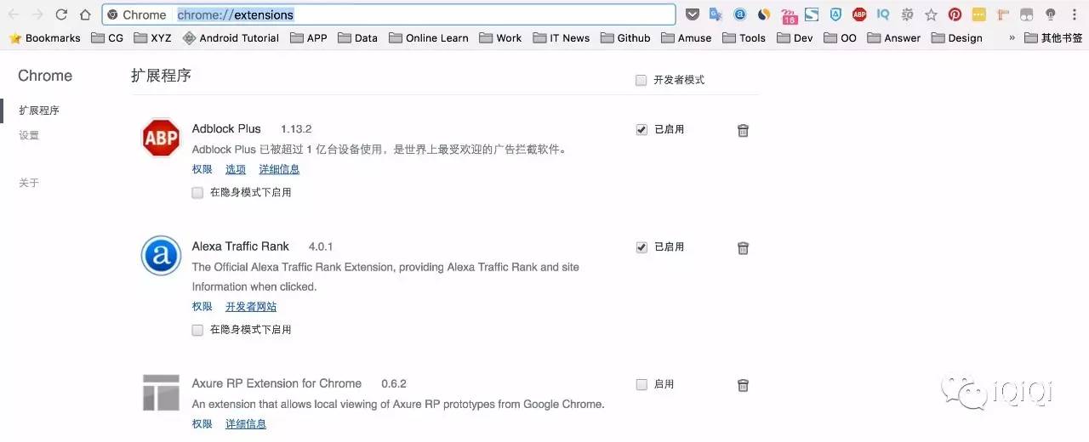This screenshot has width=1089, height=442.
Task: Disable Alexa Traffic Rank 已启用 checkbox
Action: click(x=641, y=247)
